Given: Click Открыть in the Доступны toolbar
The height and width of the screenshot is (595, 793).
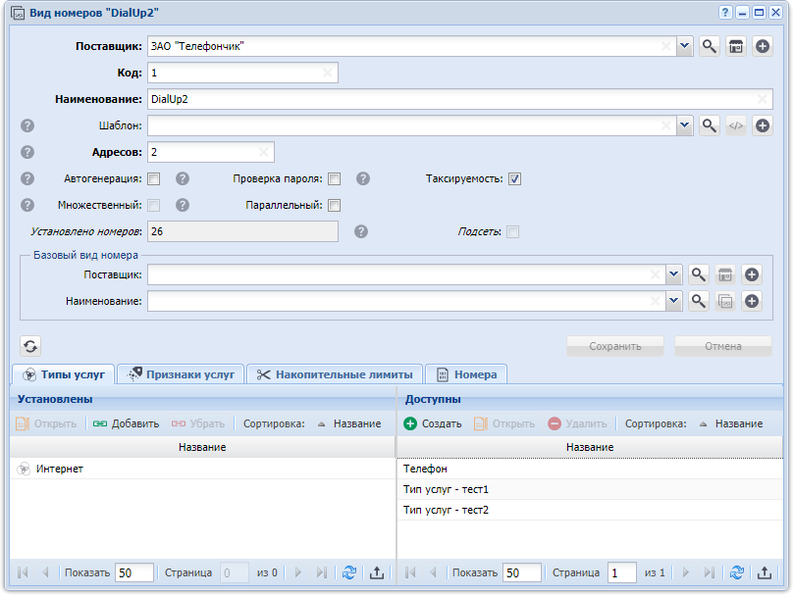Looking at the screenshot, I should pyautogui.click(x=504, y=423).
